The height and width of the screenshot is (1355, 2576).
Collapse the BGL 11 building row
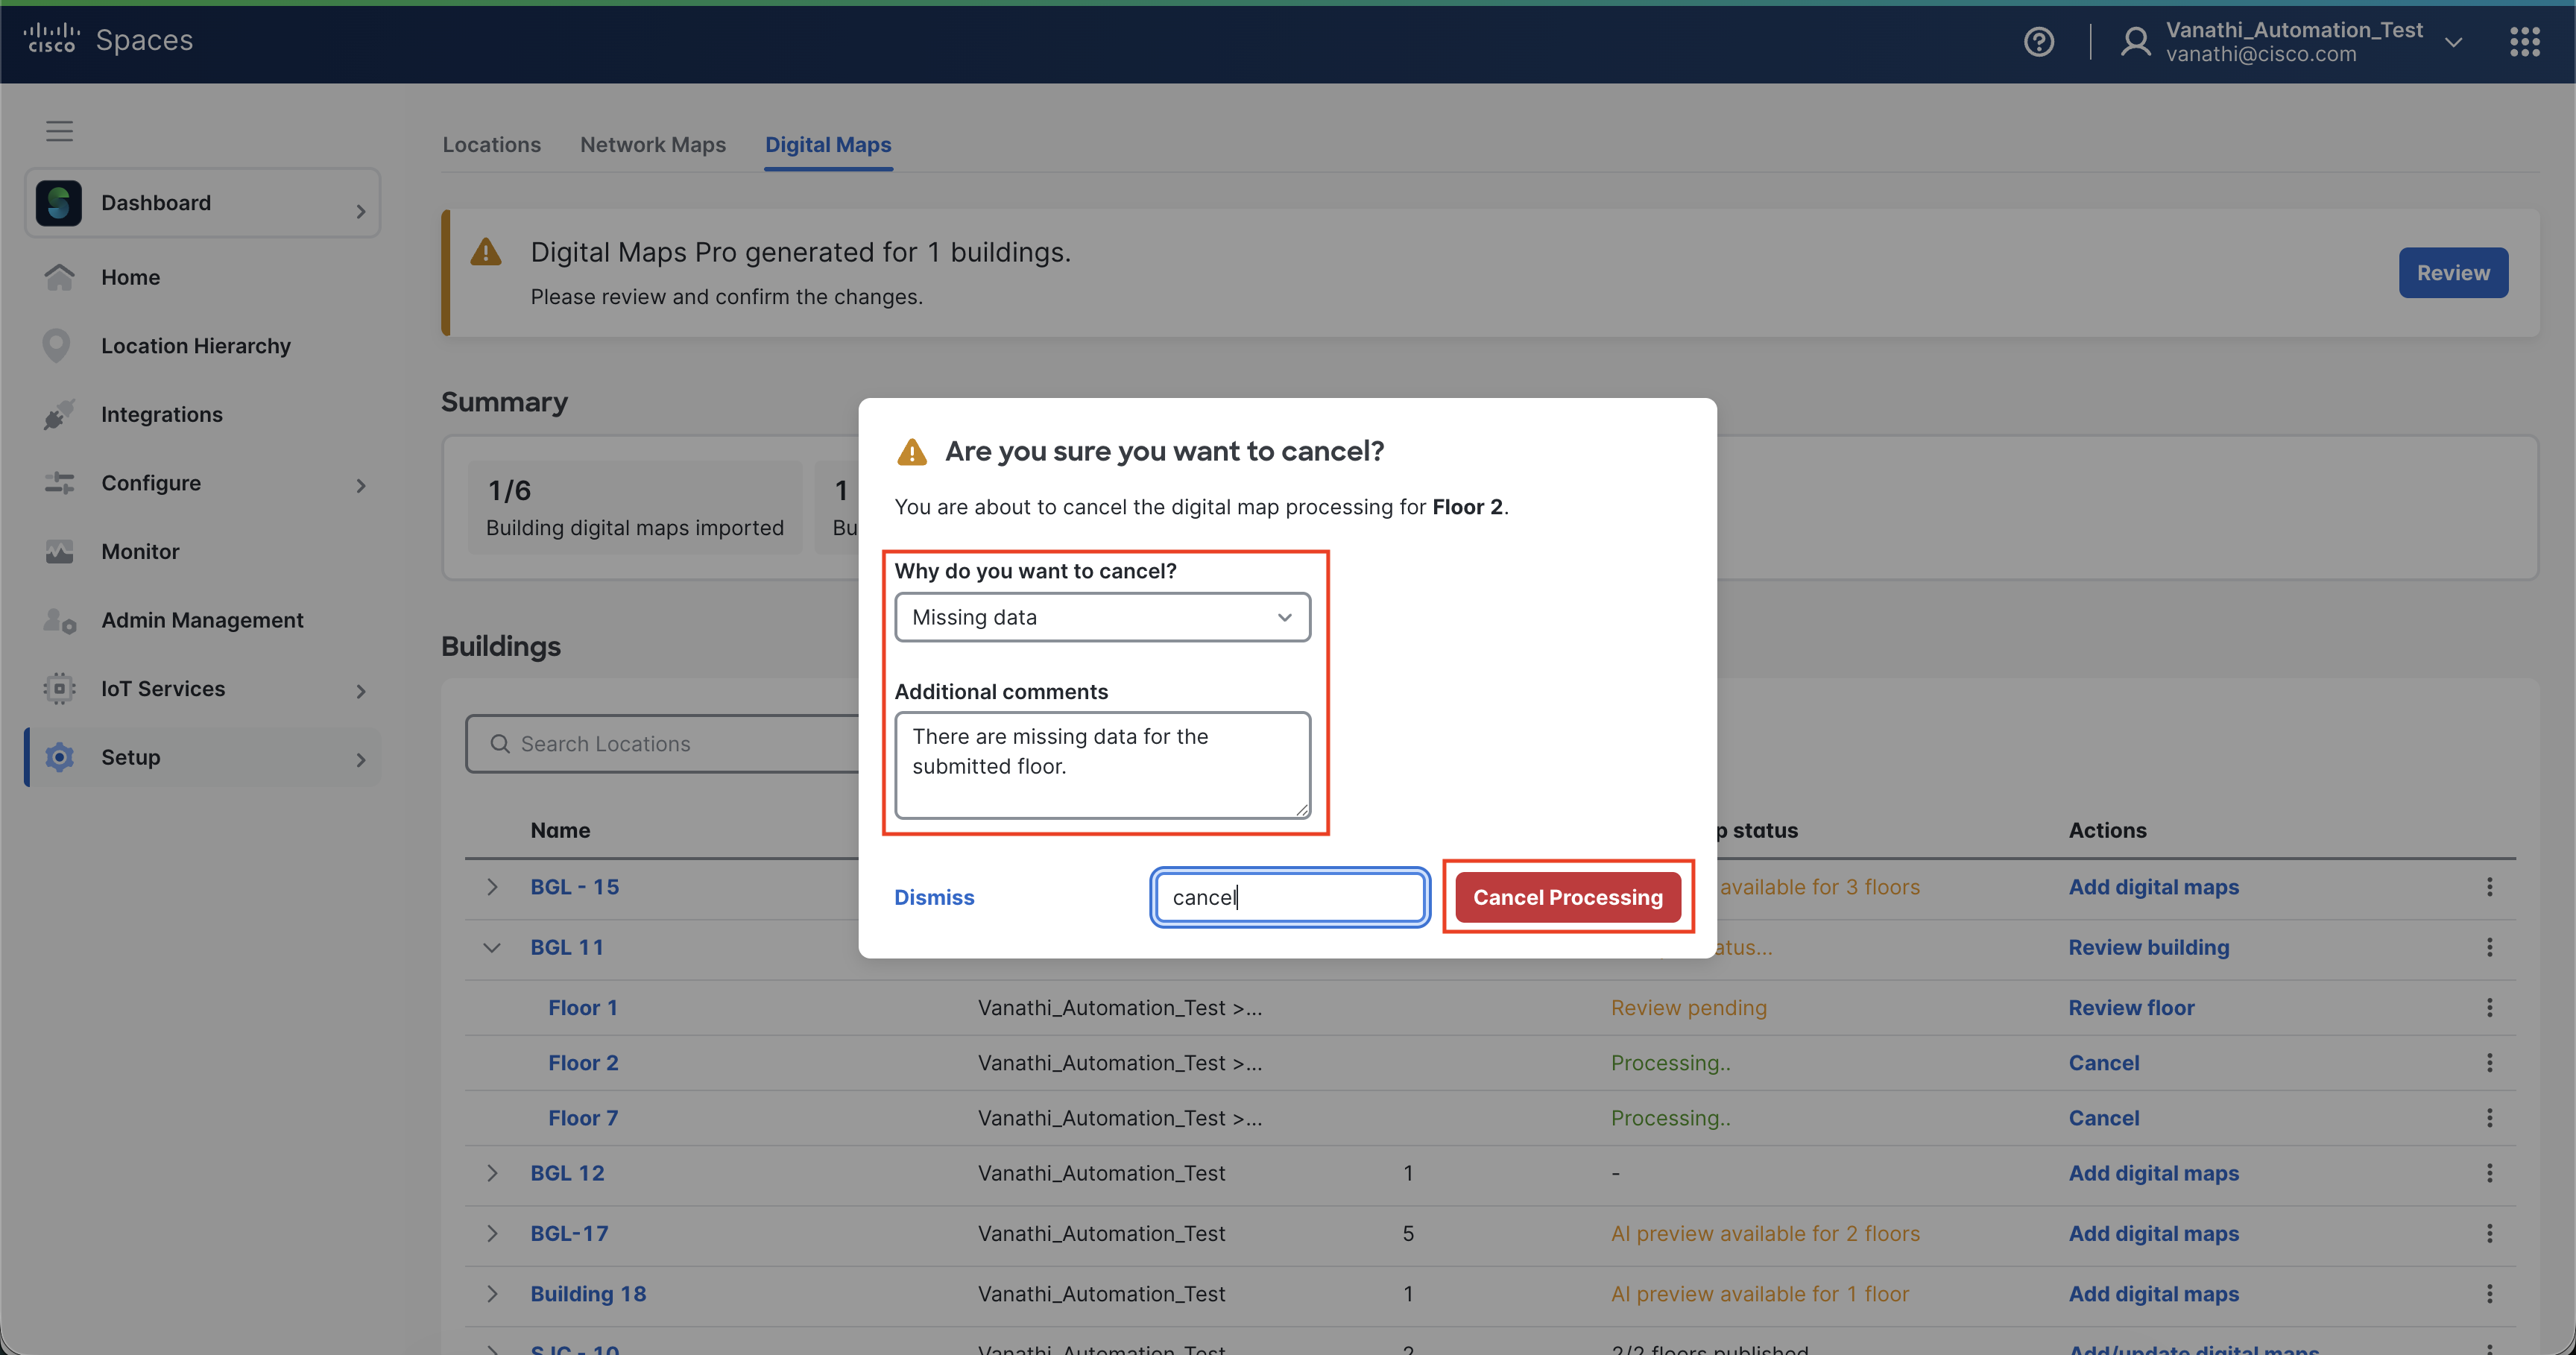(x=491, y=947)
